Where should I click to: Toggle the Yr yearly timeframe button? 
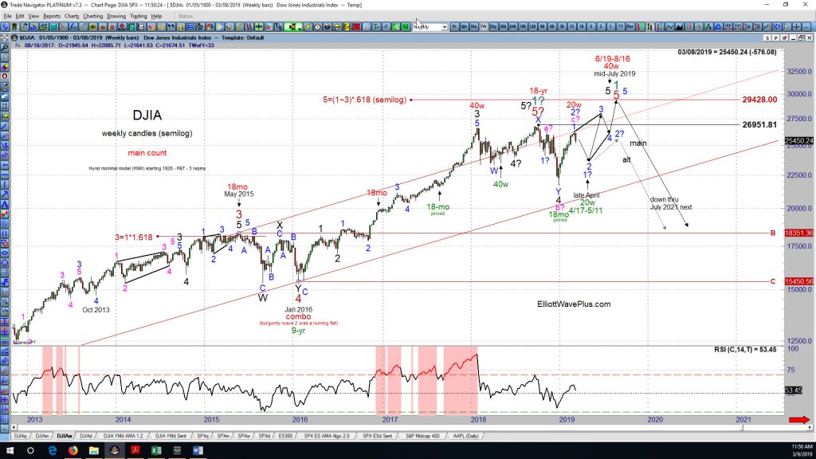455,26
